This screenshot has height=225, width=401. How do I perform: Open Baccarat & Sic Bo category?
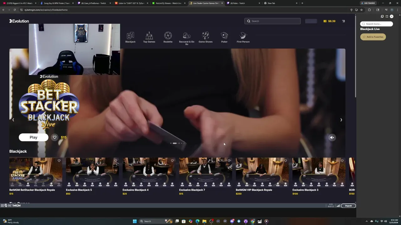tap(187, 38)
